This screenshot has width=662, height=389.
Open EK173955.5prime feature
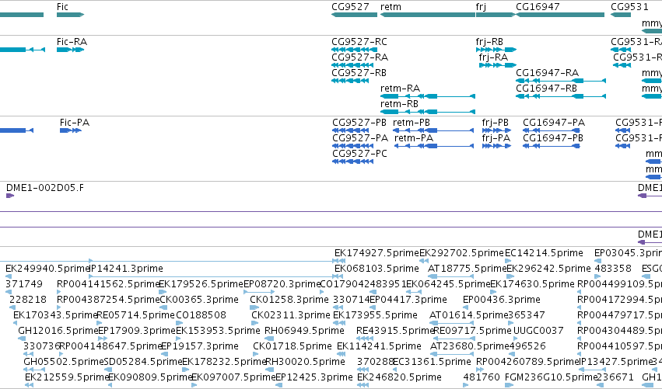coord(375,316)
